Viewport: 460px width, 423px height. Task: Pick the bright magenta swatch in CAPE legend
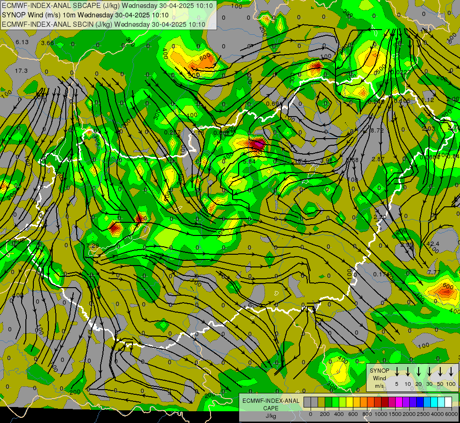pyautogui.click(x=399, y=402)
